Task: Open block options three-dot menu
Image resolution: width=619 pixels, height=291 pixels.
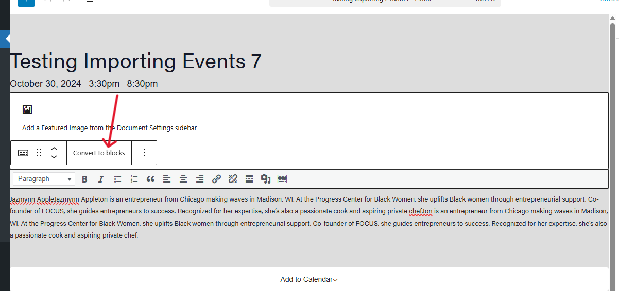Action: (144, 153)
